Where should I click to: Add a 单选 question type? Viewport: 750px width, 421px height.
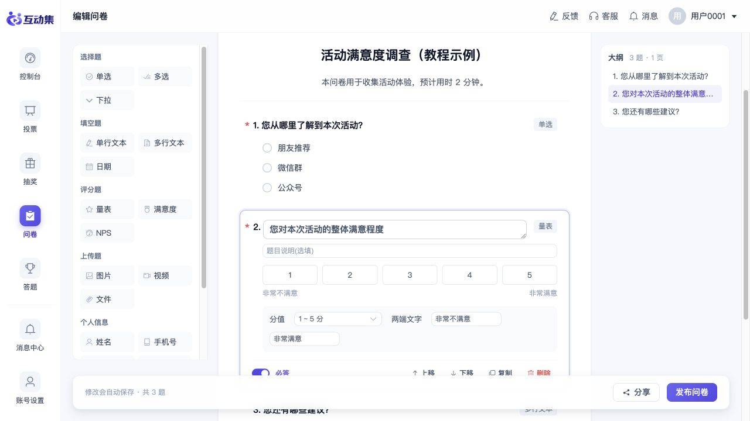coord(107,77)
